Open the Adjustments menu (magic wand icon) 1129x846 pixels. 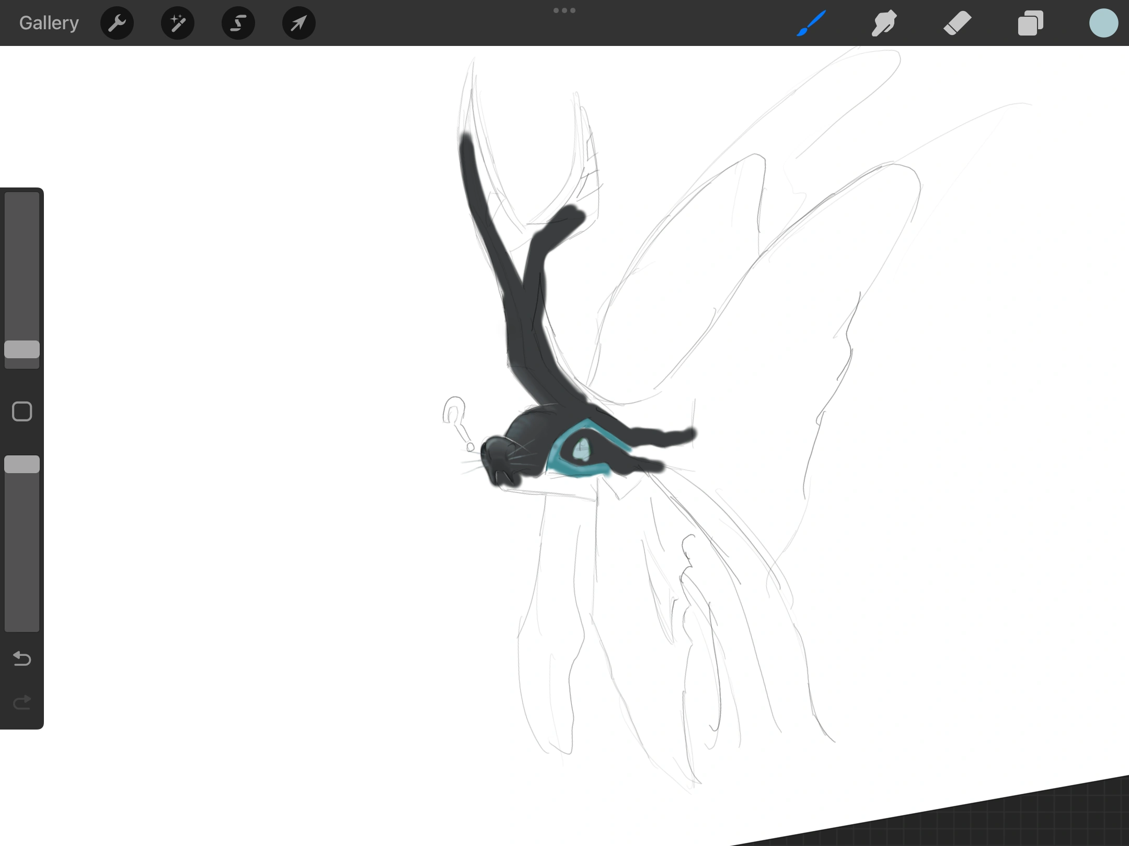pyautogui.click(x=178, y=22)
